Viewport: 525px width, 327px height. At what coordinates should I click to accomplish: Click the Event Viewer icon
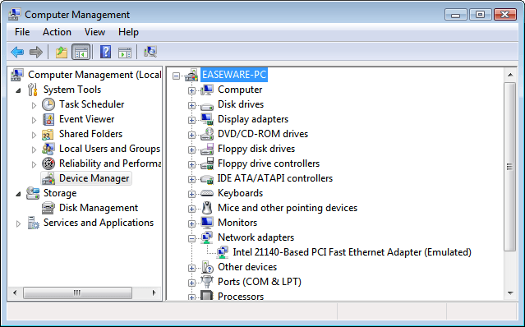pos(48,119)
